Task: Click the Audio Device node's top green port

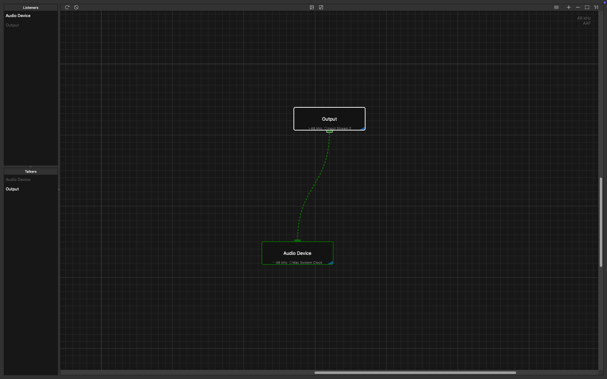Action: coord(297,241)
